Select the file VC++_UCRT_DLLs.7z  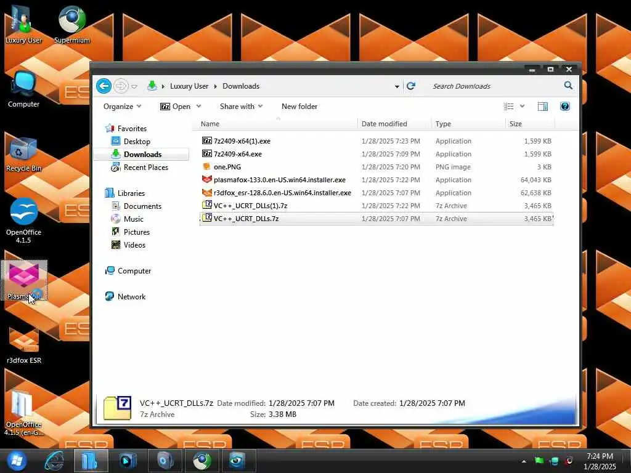point(377,219)
